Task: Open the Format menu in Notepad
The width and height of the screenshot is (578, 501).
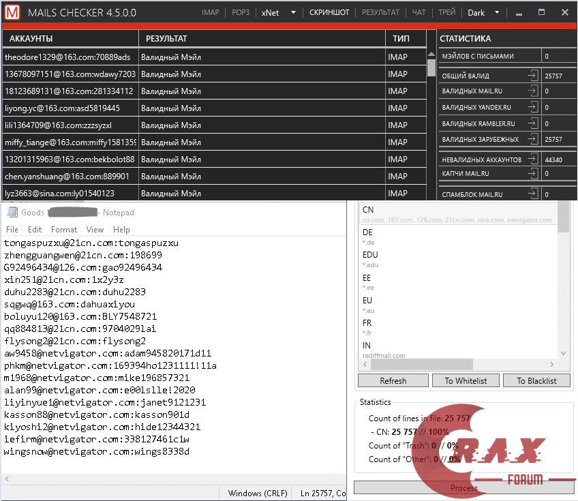Action: pyautogui.click(x=64, y=230)
